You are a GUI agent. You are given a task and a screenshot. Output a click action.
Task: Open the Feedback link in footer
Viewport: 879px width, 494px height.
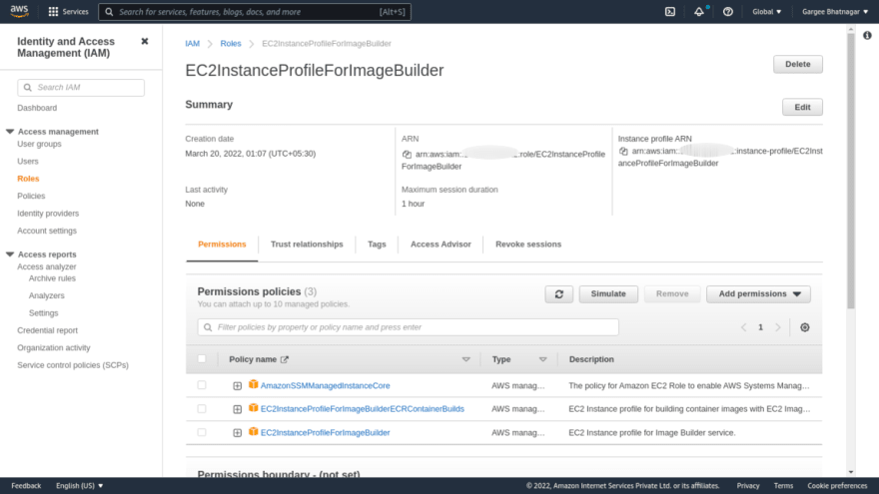point(26,486)
